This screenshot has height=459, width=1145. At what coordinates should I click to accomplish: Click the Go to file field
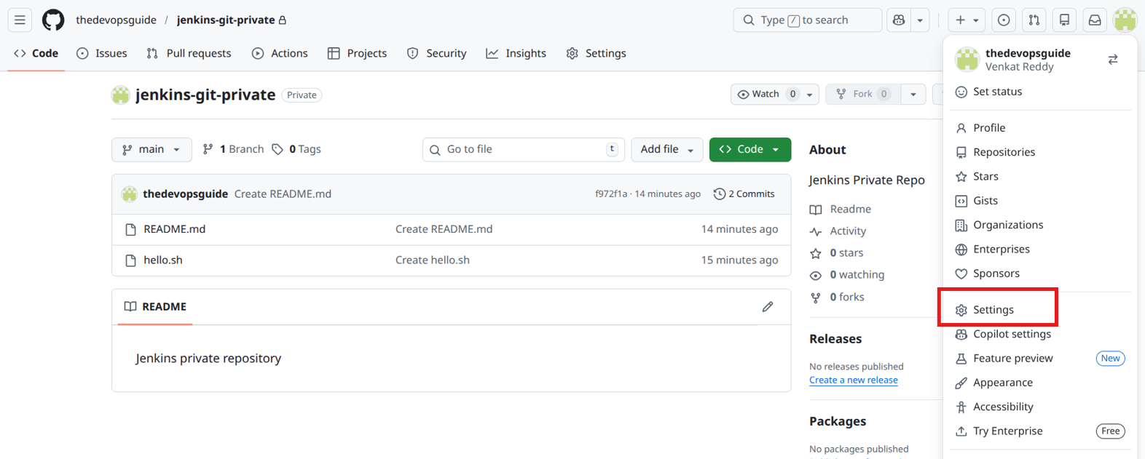pyautogui.click(x=524, y=149)
